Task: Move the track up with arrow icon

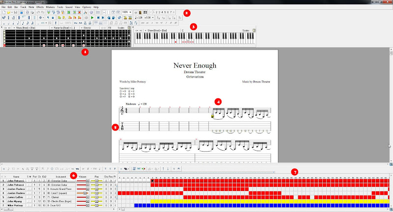Action: coord(163,168)
